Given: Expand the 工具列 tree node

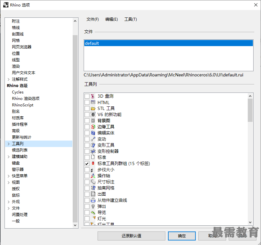Looking at the screenshot, I should pos(9,144).
